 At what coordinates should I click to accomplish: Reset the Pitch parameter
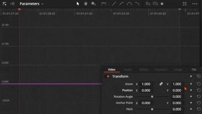pyautogui.click(x=199, y=109)
